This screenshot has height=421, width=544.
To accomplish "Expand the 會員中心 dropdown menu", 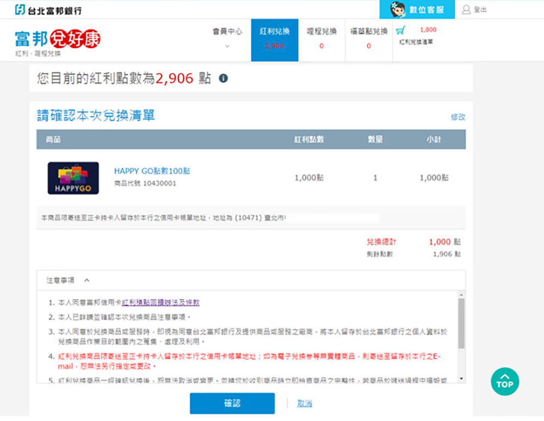I will (x=227, y=40).
